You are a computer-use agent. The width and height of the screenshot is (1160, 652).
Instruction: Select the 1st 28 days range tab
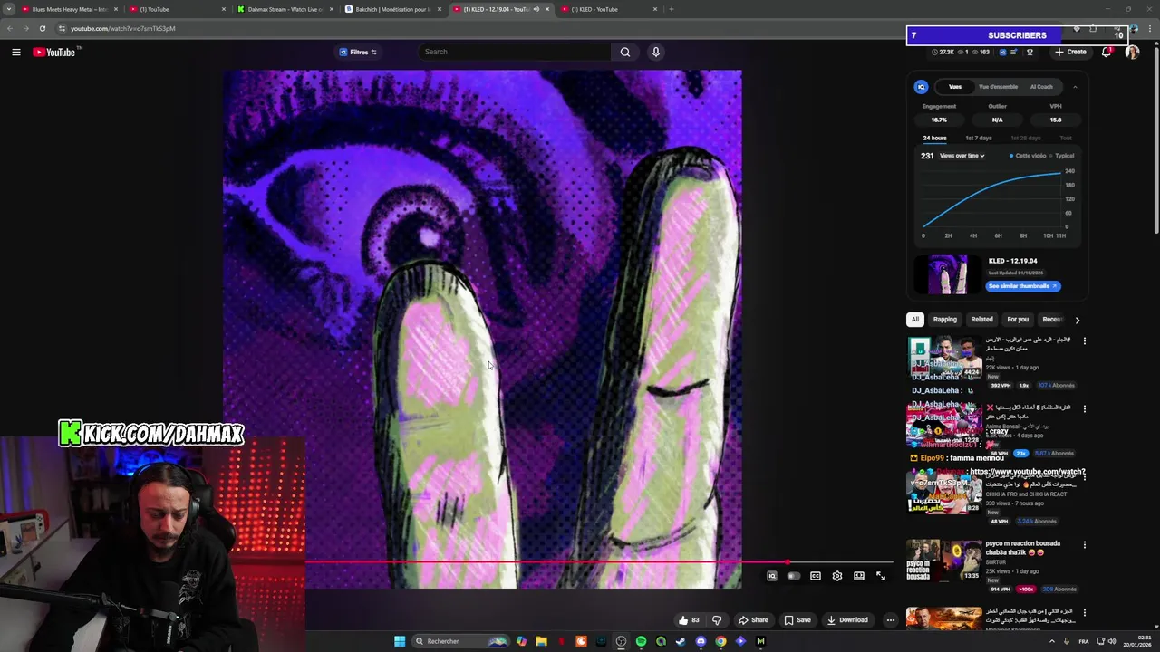pyautogui.click(x=1025, y=138)
